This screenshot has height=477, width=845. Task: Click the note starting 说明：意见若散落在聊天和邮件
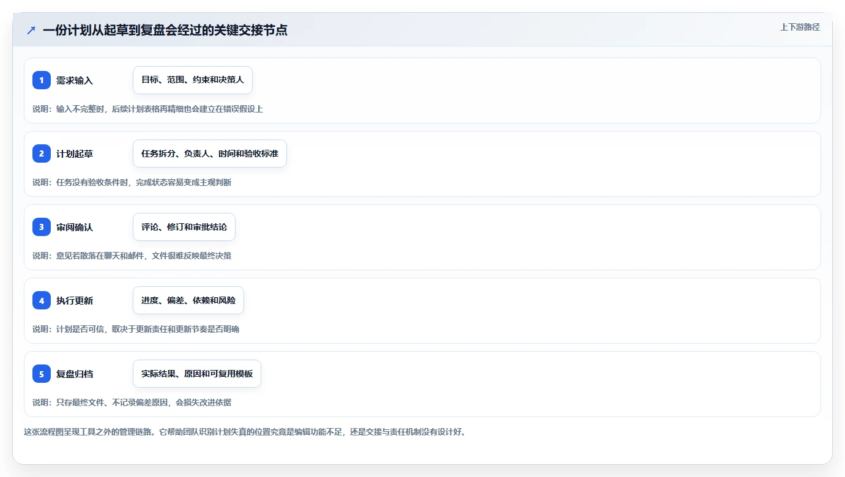(x=132, y=256)
